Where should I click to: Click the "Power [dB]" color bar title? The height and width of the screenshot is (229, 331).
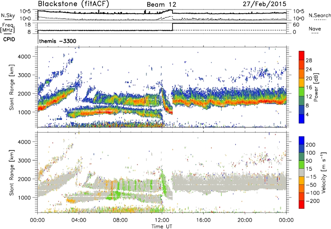pos(316,87)
